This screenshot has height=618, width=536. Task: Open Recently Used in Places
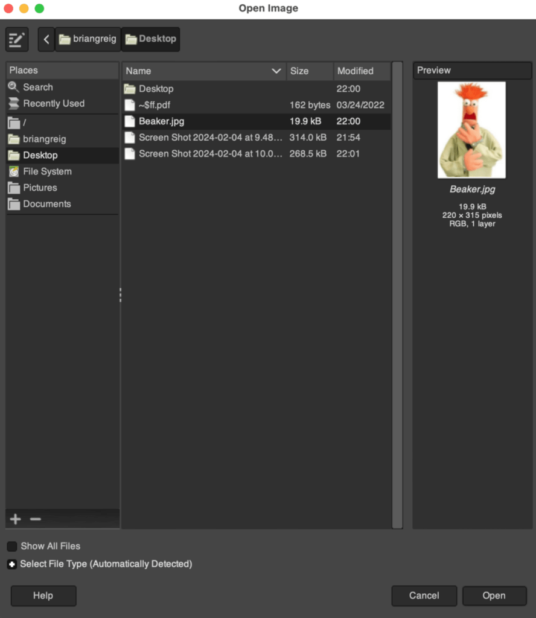(53, 104)
